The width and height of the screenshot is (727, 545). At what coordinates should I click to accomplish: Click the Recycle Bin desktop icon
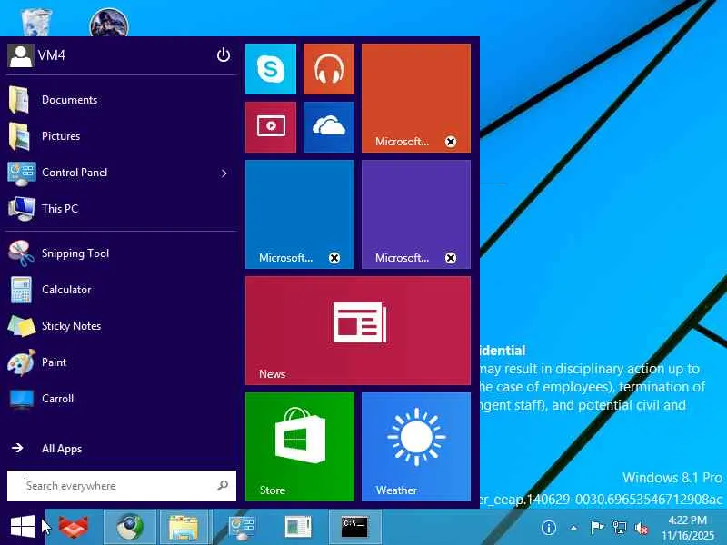36,21
